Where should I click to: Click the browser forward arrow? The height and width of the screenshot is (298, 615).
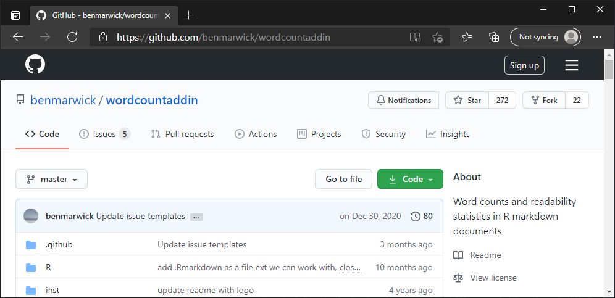click(45, 37)
